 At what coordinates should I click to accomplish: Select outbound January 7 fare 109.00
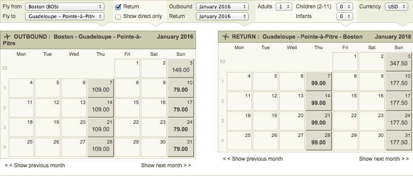click(x=101, y=88)
